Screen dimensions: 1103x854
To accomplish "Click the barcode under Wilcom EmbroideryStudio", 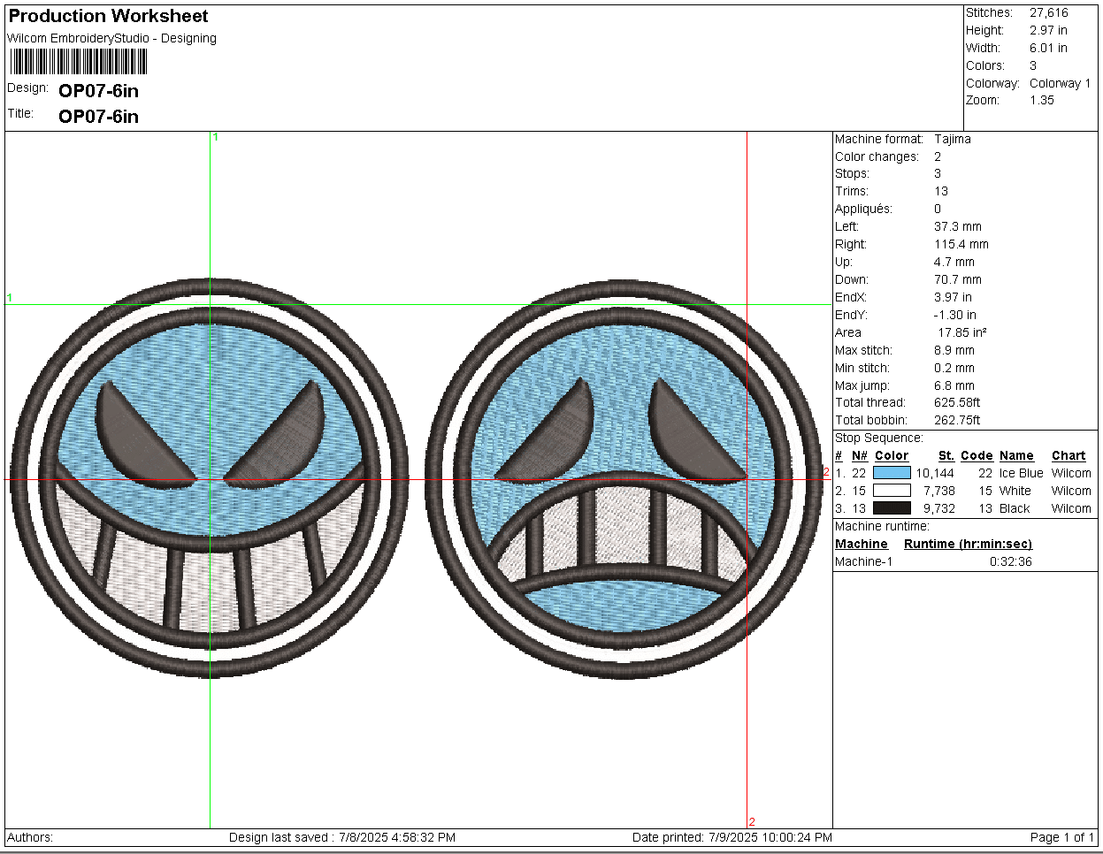I will point(79,62).
